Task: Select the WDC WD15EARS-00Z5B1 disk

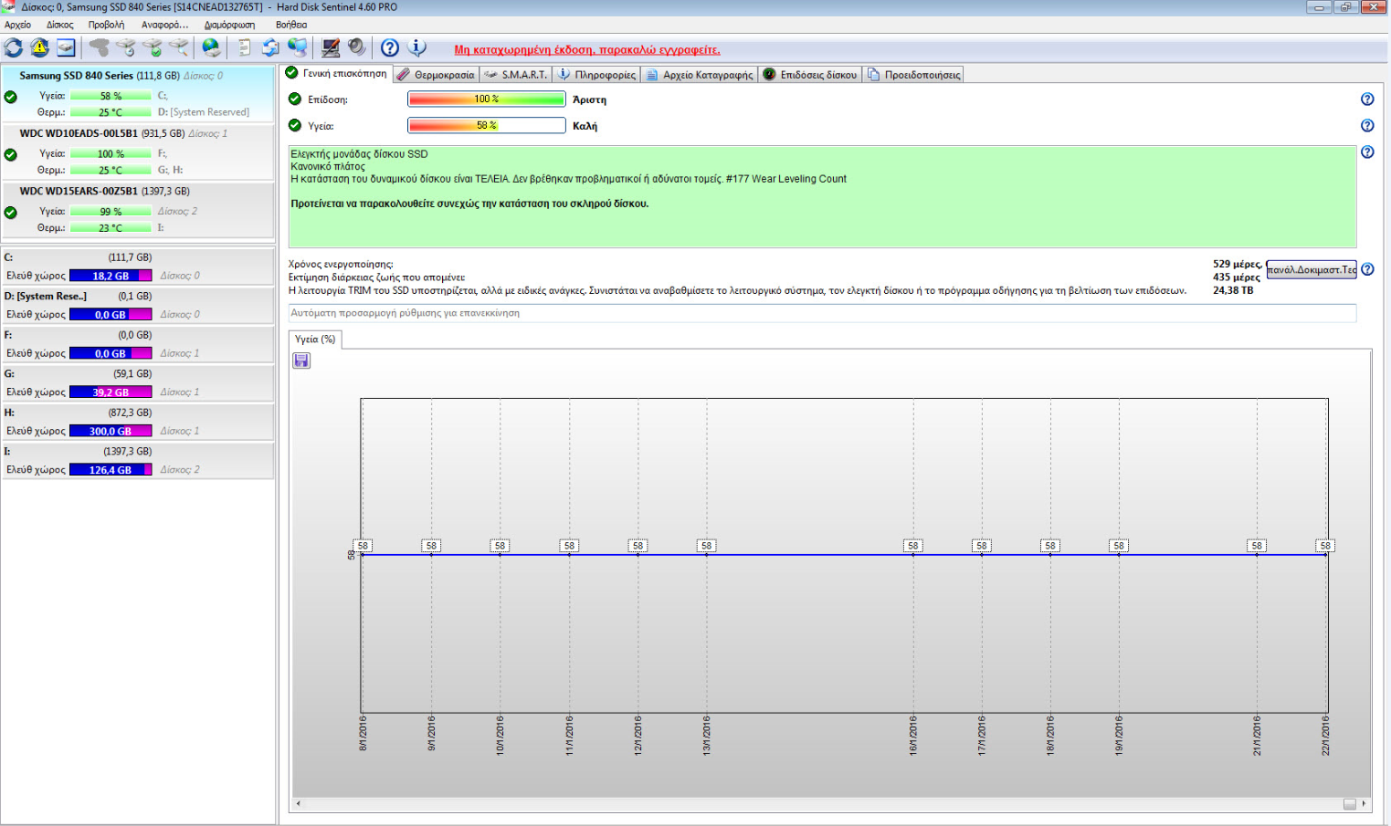Action: click(x=138, y=210)
